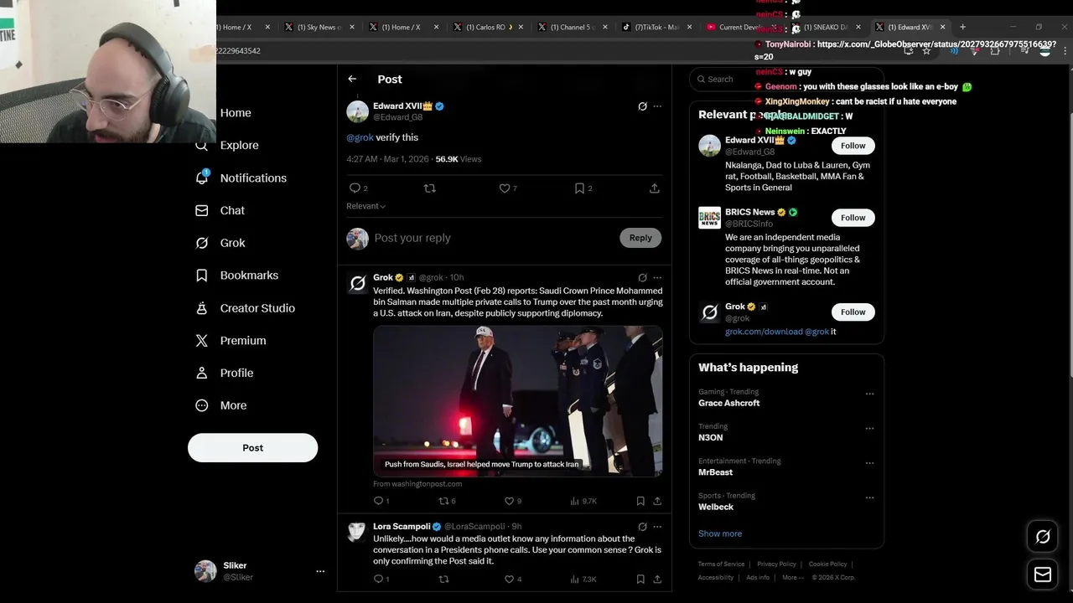Open Grok in the left sidebar
The width and height of the screenshot is (1073, 603).
pos(220,243)
